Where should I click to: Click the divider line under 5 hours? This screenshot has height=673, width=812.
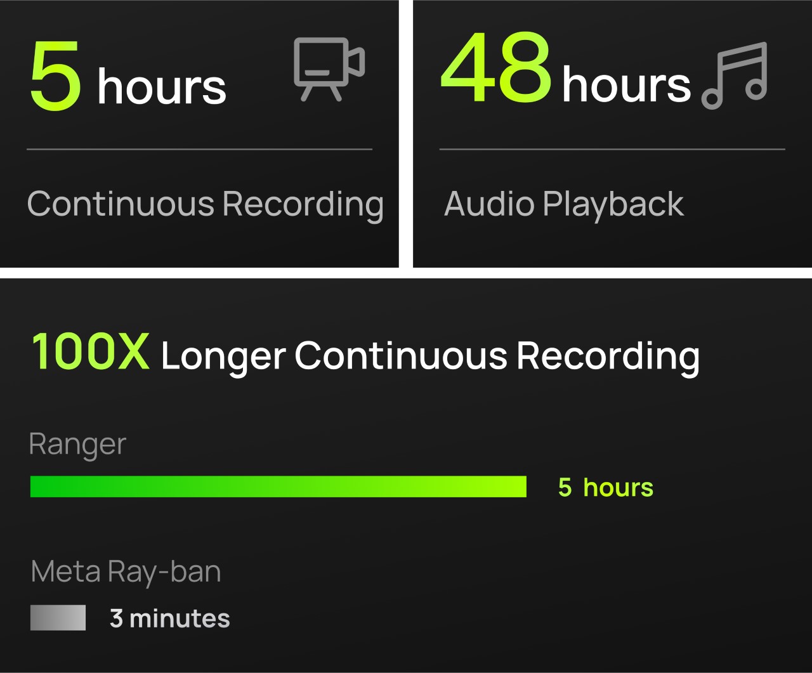pos(199,150)
